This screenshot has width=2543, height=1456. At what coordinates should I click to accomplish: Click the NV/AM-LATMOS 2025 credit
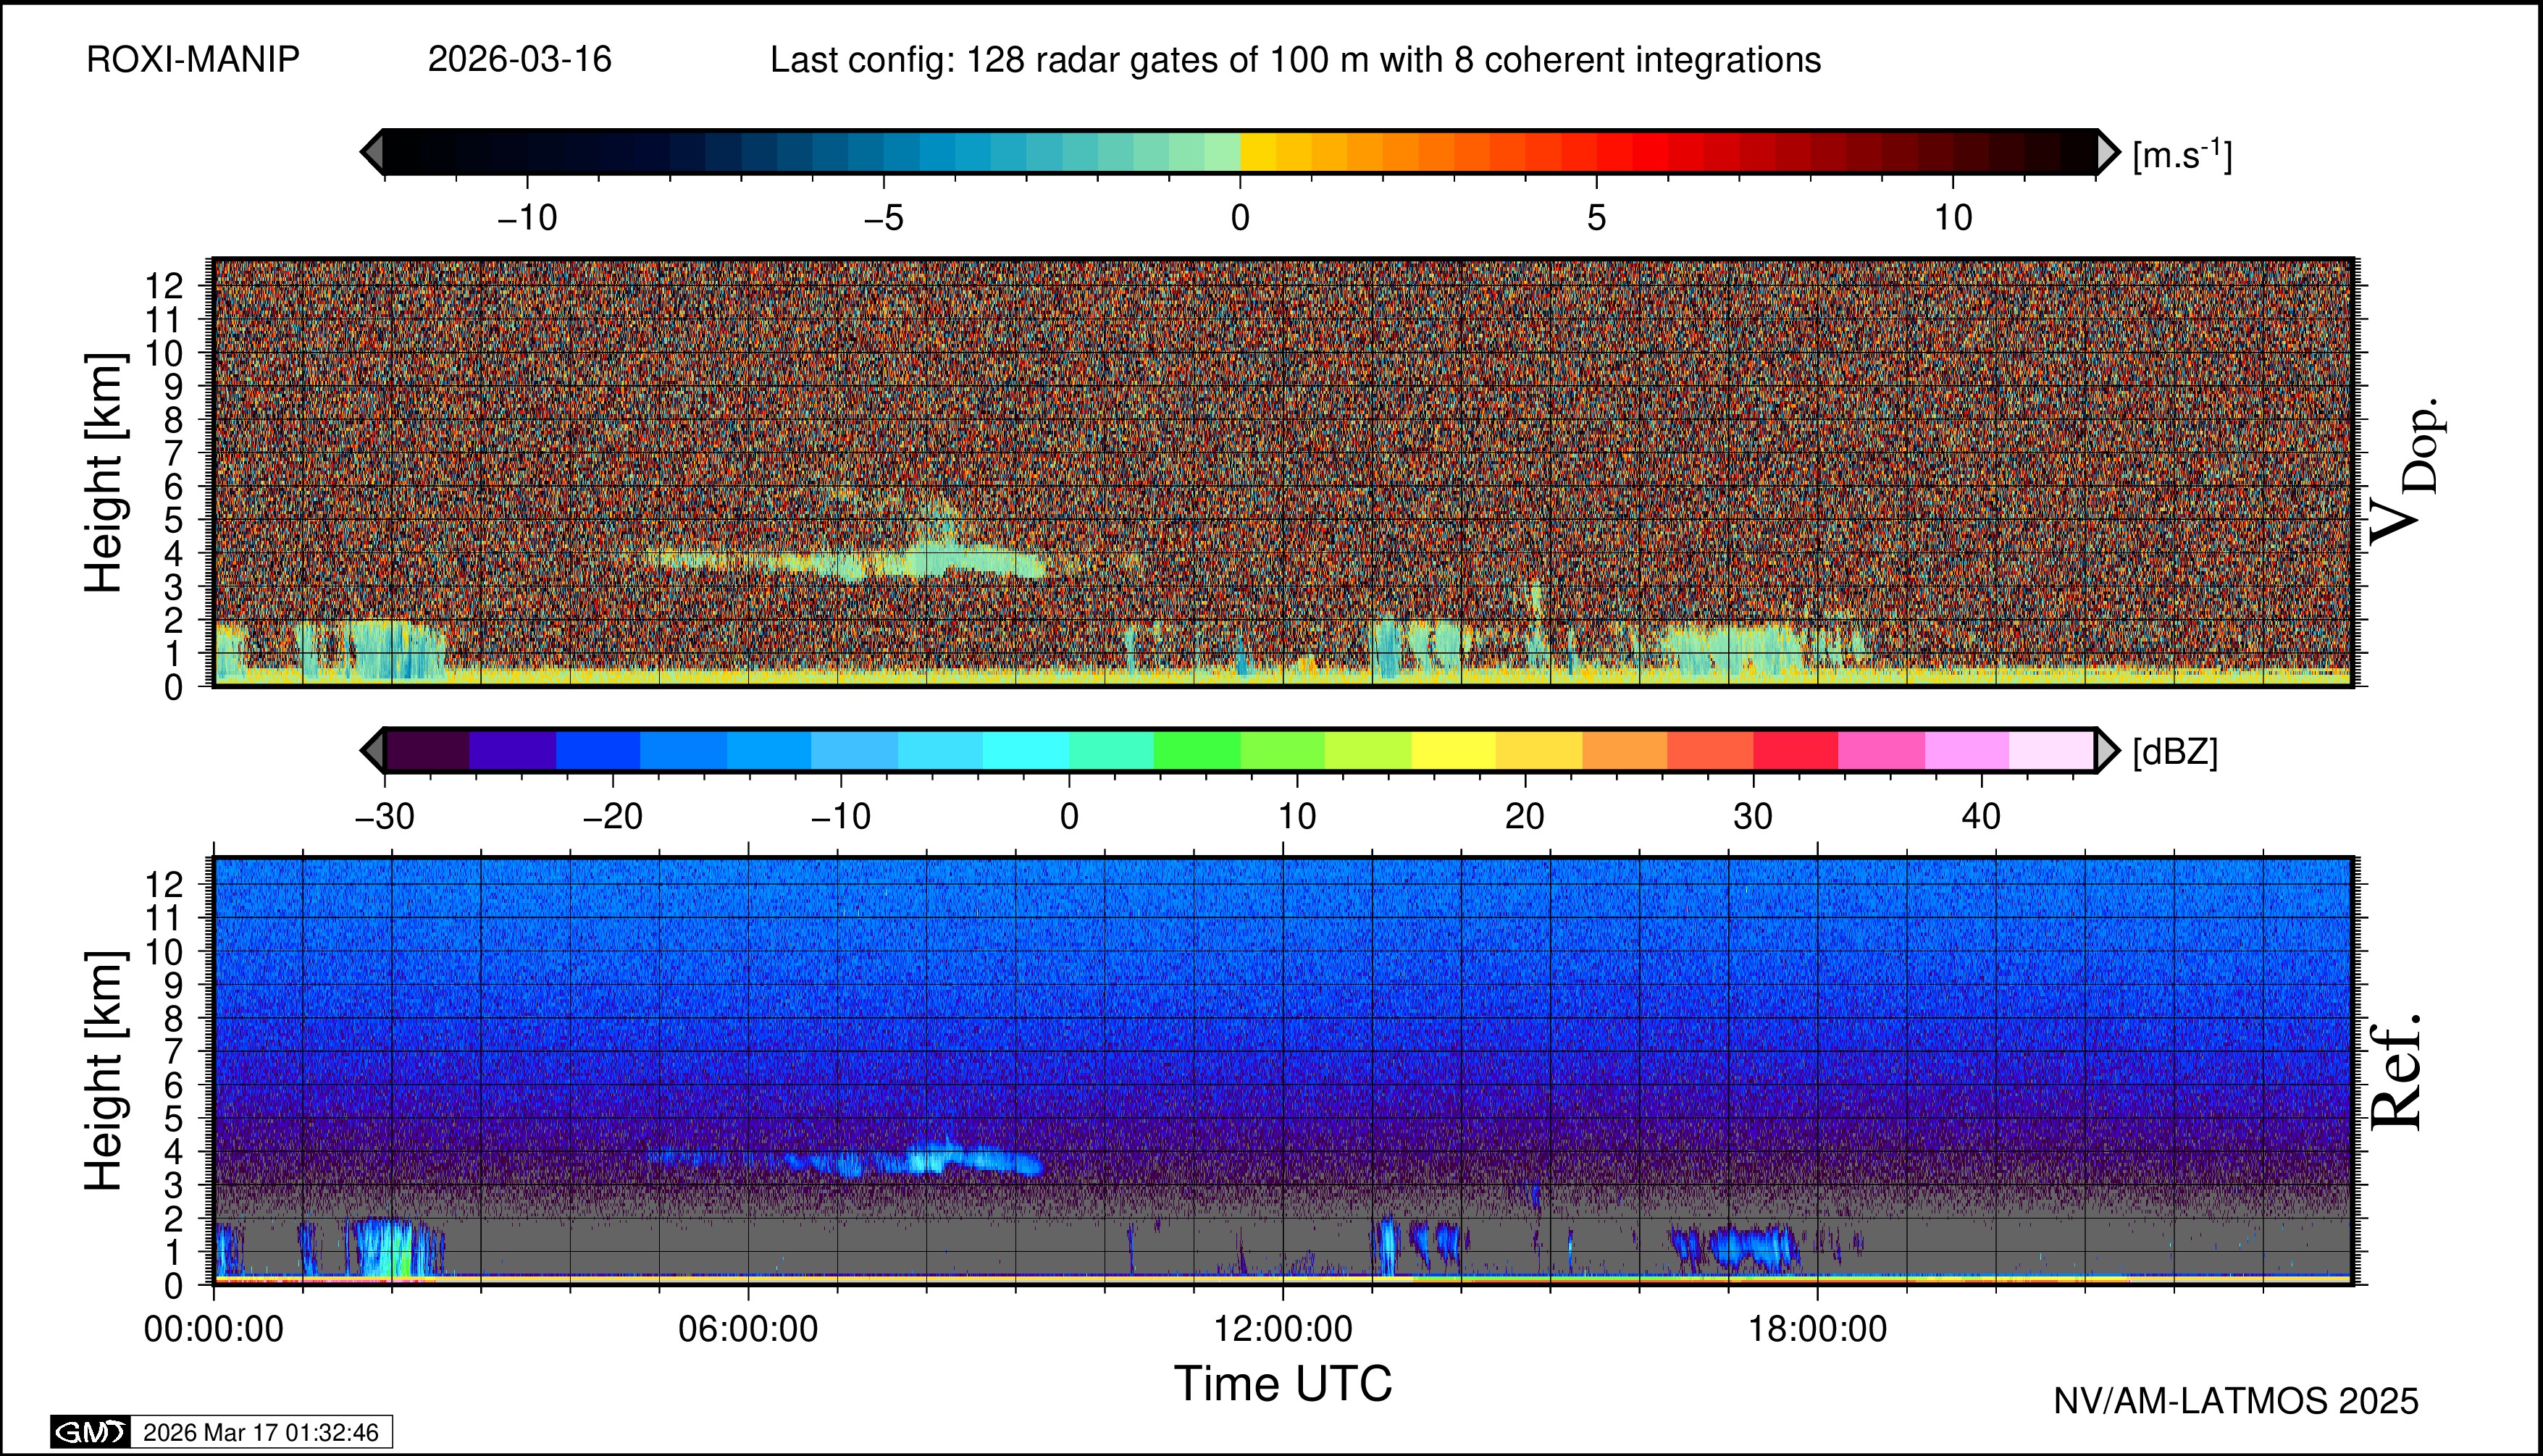pos(2236,1402)
